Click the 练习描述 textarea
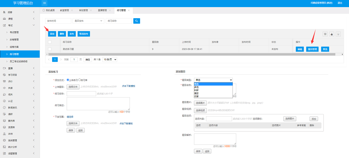Viewport: 349px width, 158px height. 98,104
